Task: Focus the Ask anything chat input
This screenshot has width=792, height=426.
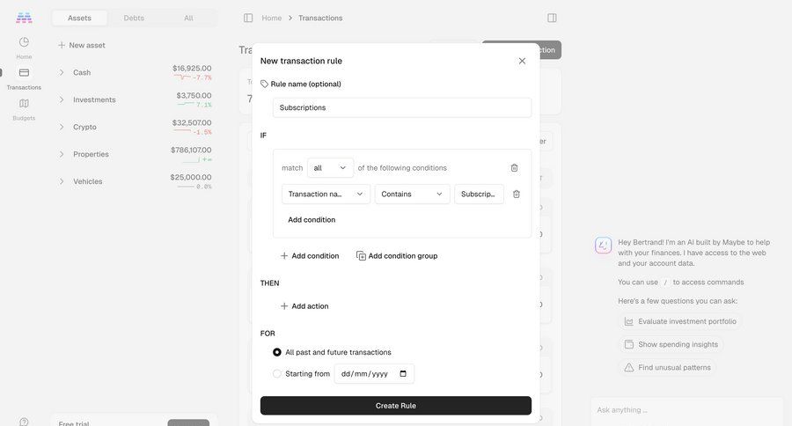Action: (x=687, y=410)
